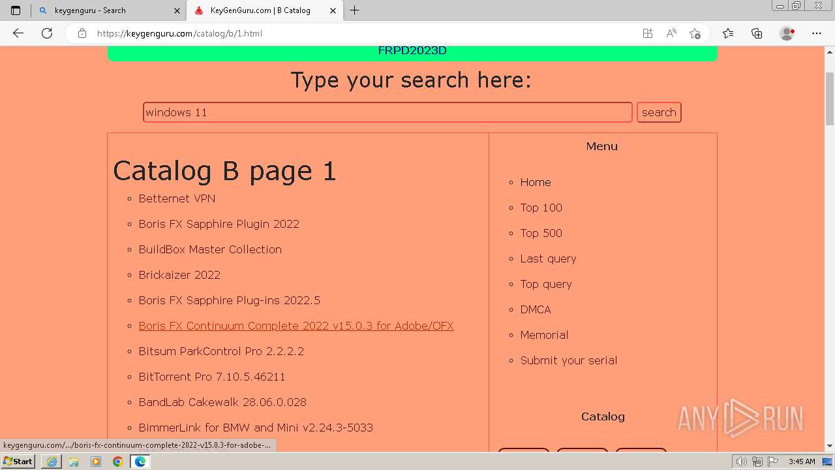Viewport: 835px width, 470px height.
Task: Open the browser Apps icon
Action: pos(647,33)
